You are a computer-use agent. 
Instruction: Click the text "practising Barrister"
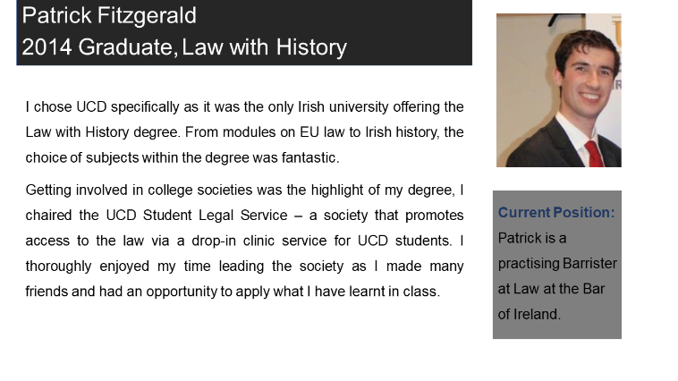pyautogui.click(x=557, y=264)
